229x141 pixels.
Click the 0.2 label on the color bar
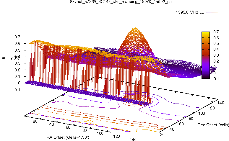[x=216, y=61]
